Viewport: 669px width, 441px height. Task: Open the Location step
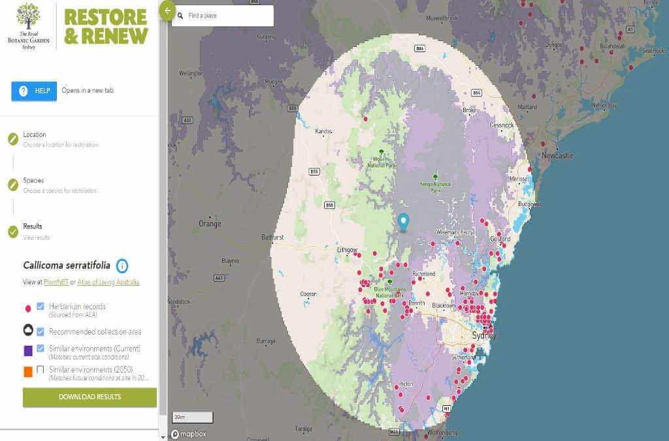tap(35, 135)
